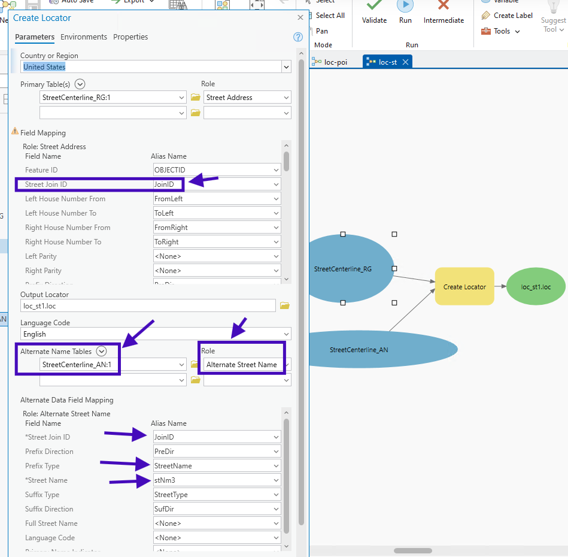The image size is (568, 557).
Task: Expand the Primary Table(s) chevron button
Action: pyautogui.click(x=80, y=84)
